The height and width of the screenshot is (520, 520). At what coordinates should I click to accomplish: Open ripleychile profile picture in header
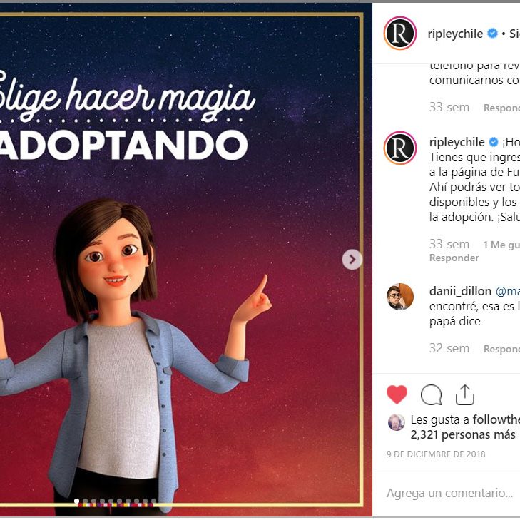coord(400,33)
